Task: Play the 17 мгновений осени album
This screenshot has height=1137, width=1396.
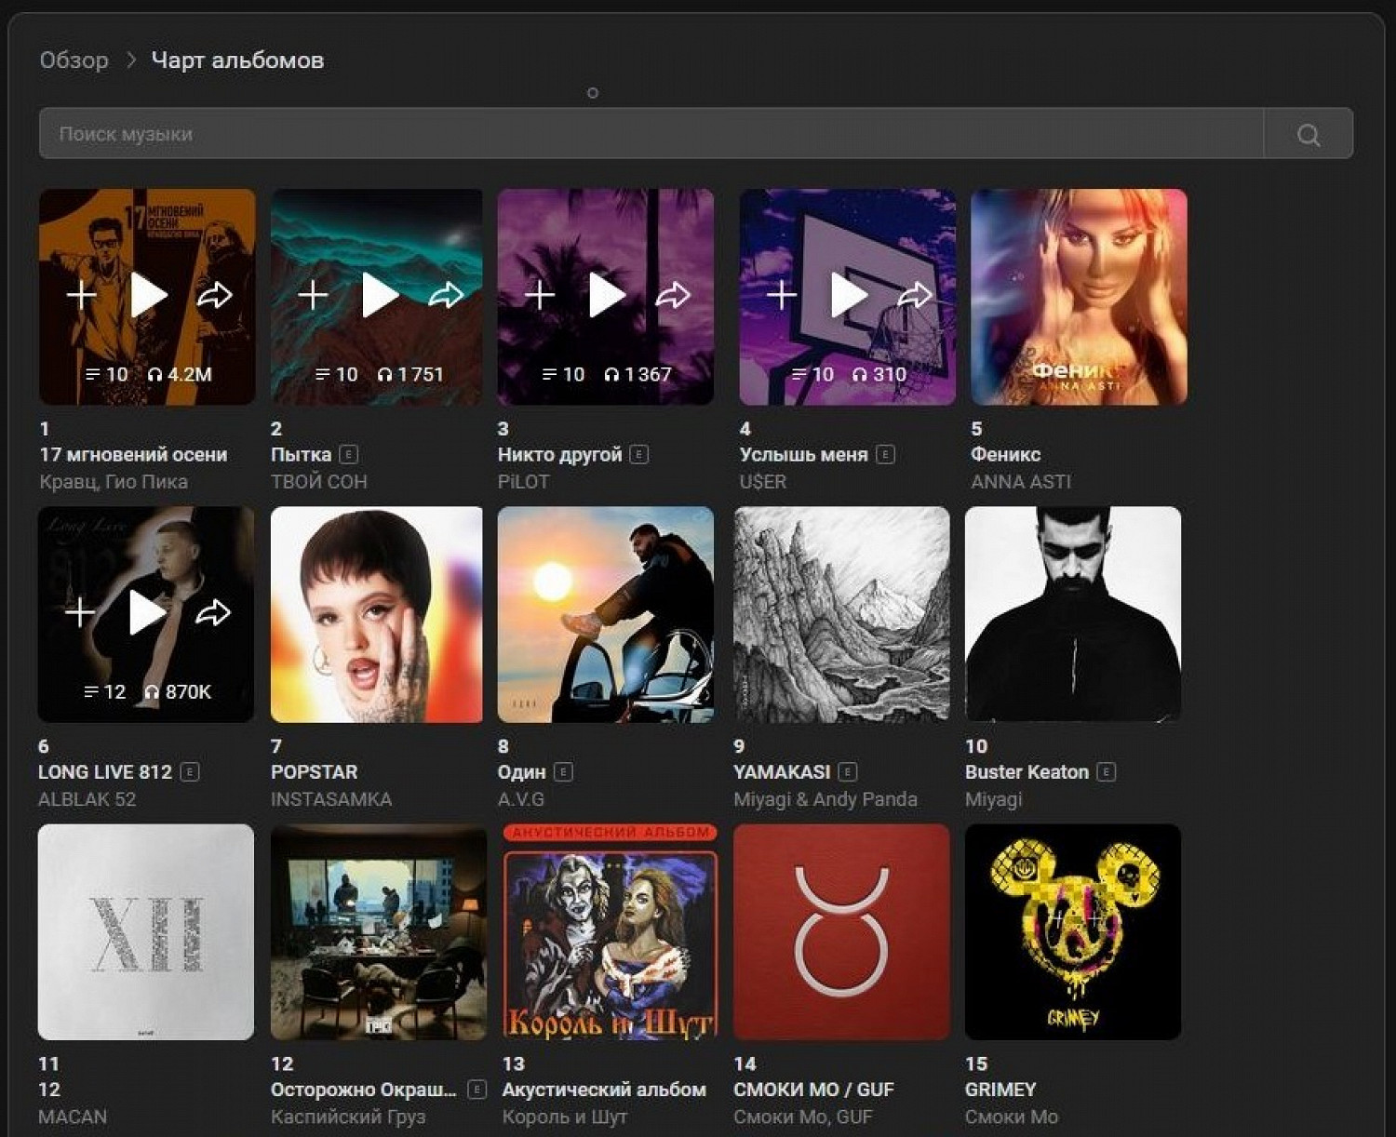Action: 148,296
